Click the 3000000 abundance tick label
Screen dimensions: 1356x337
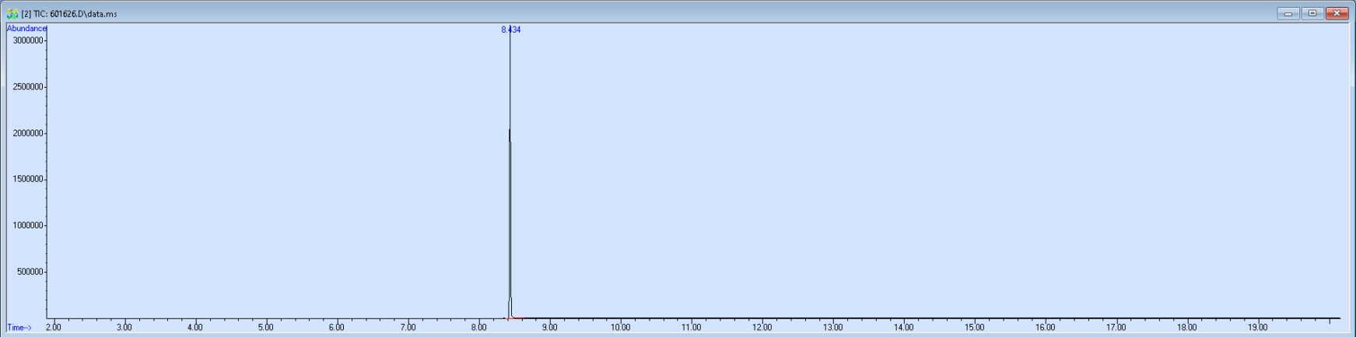[x=28, y=40]
